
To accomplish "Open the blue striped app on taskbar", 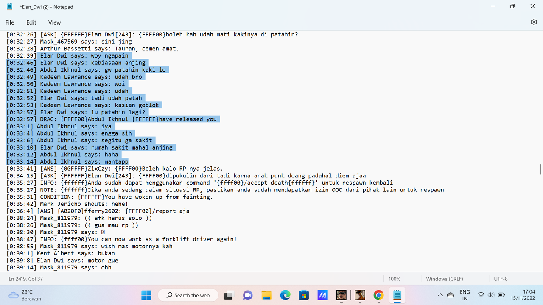I will point(322,295).
